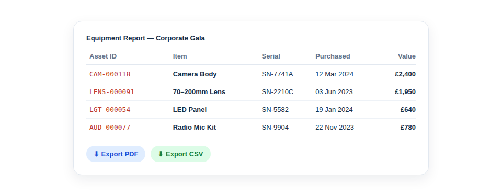Click the Equipment Report — Corporate Gala title

[146, 38]
